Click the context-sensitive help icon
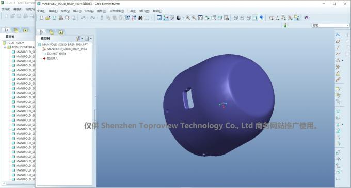 coord(306,18)
